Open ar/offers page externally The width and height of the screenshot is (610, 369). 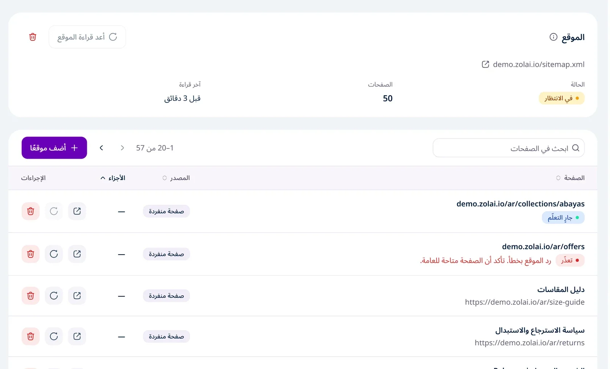pyautogui.click(x=77, y=254)
